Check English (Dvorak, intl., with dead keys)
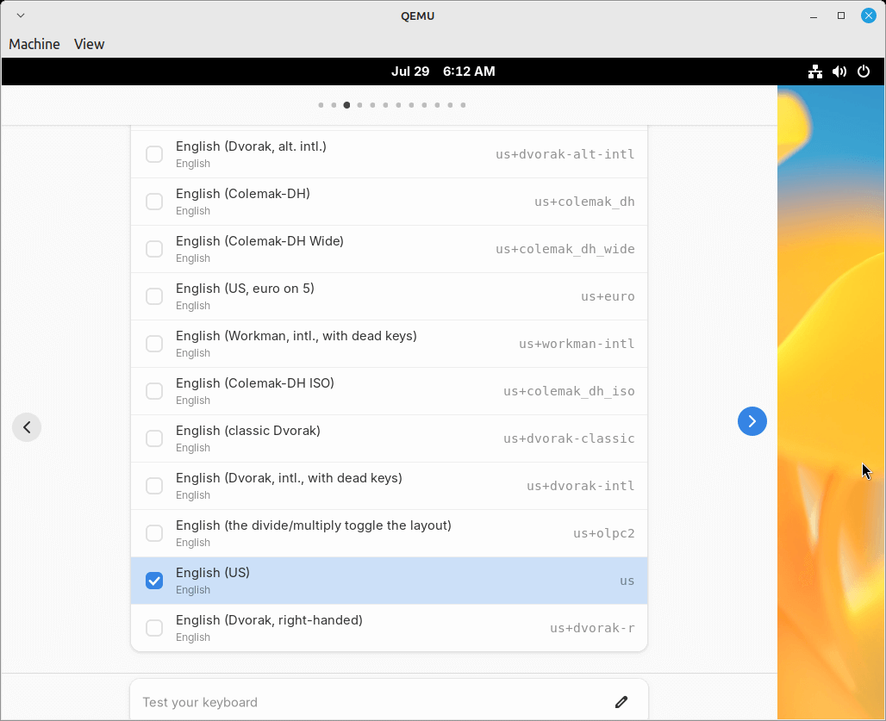This screenshot has width=886, height=721. [x=154, y=486]
